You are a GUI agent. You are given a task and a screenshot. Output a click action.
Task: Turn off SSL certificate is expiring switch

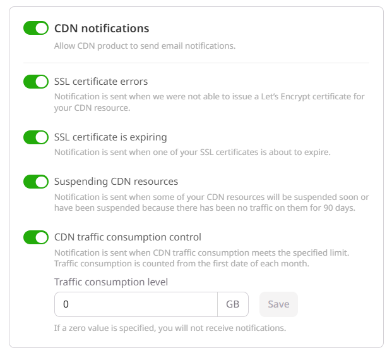pos(36,137)
